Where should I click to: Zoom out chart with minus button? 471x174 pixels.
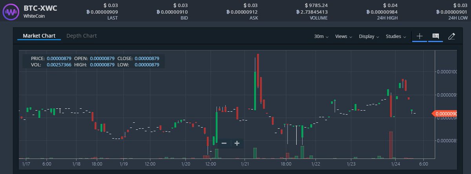[224, 143]
